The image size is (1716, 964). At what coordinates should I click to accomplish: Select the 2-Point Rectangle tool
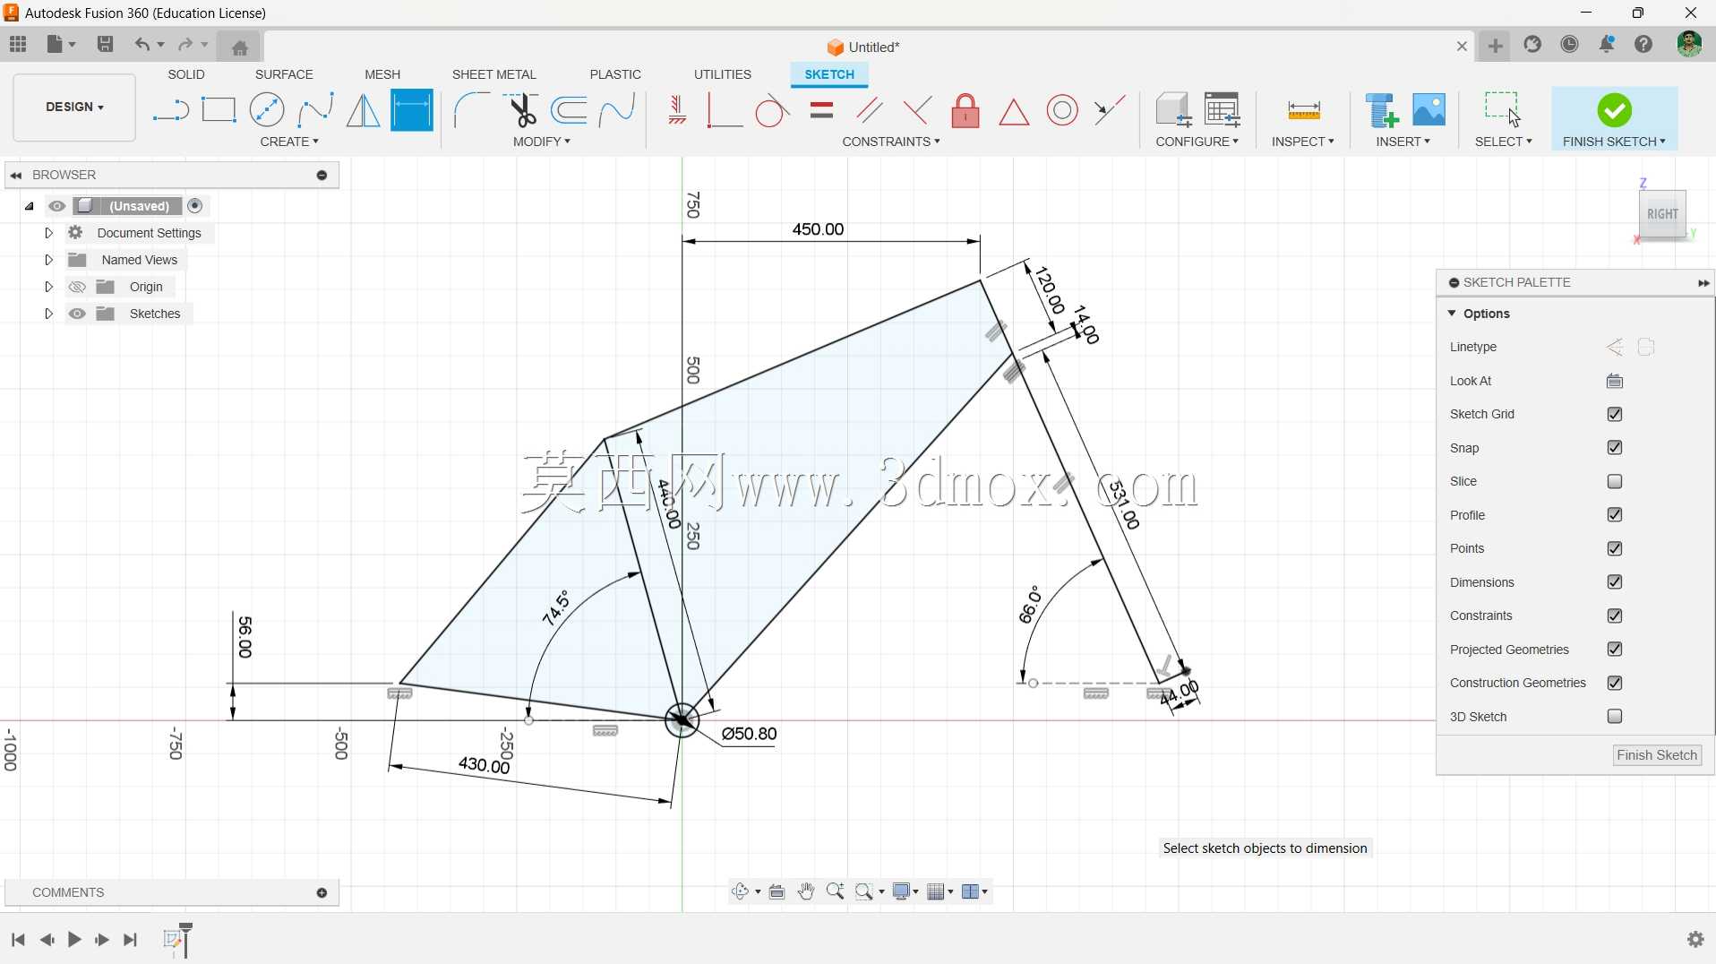pos(219,110)
